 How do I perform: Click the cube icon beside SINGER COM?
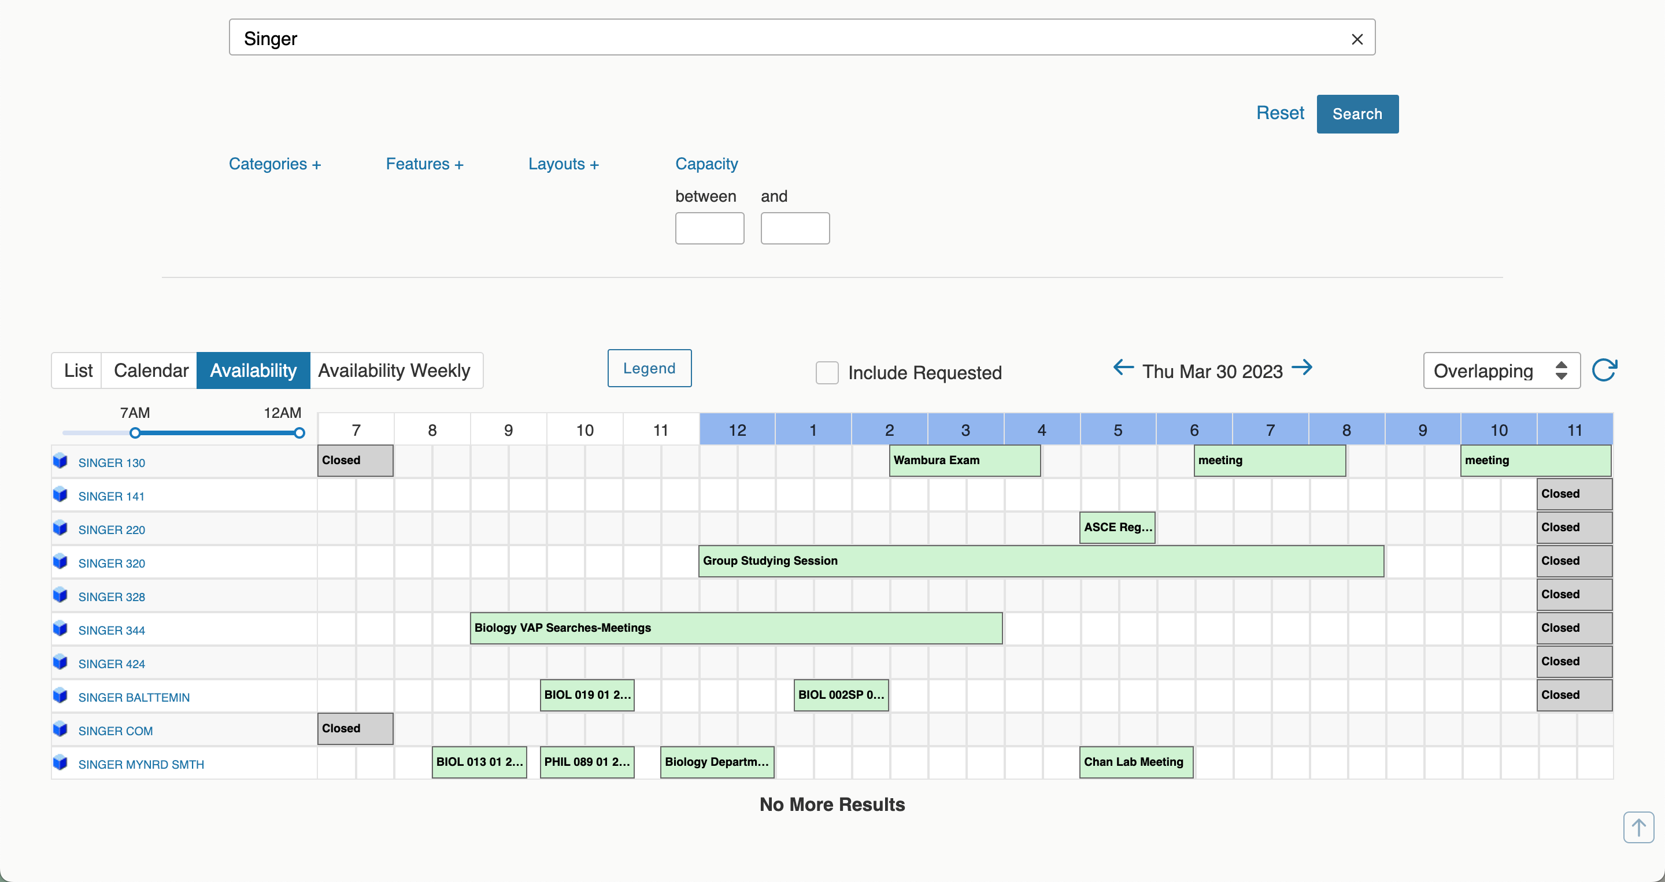click(60, 729)
